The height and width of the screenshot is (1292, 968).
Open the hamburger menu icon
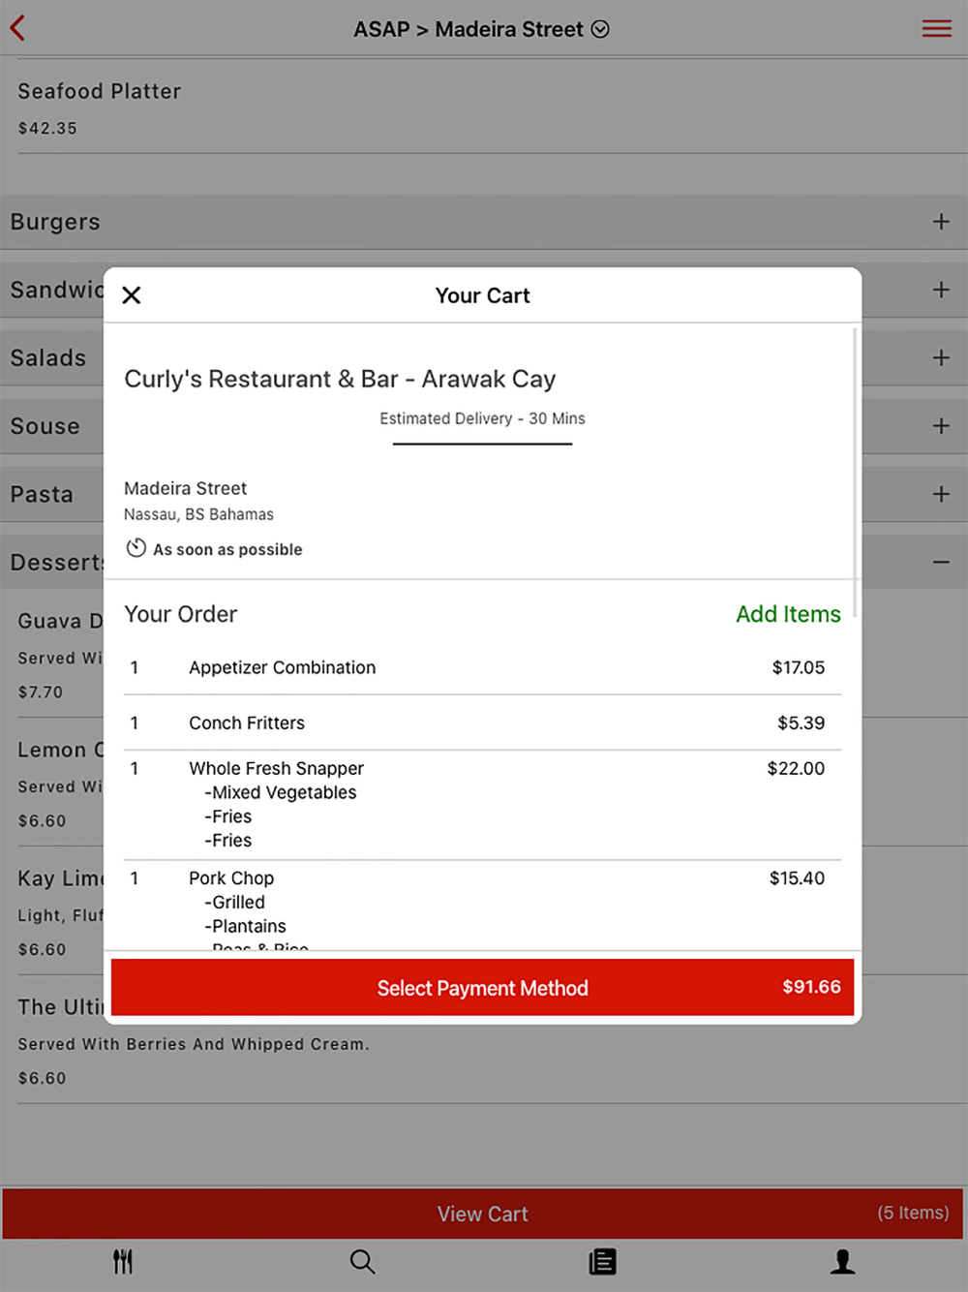coord(936,29)
